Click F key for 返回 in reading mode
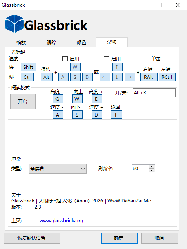This screenshot has width=187, height=249. 116,115
